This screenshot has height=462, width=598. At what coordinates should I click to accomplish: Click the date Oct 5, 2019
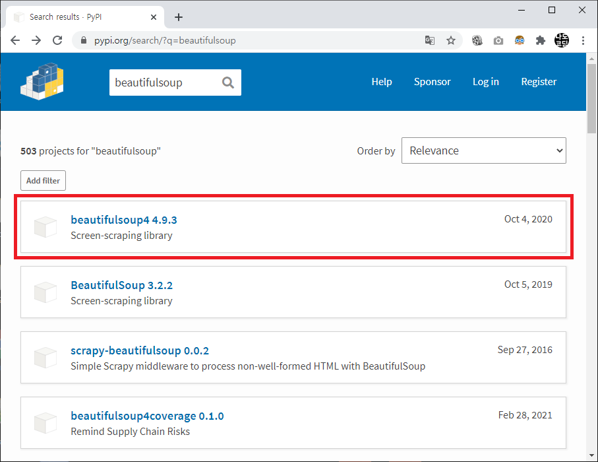[528, 284]
